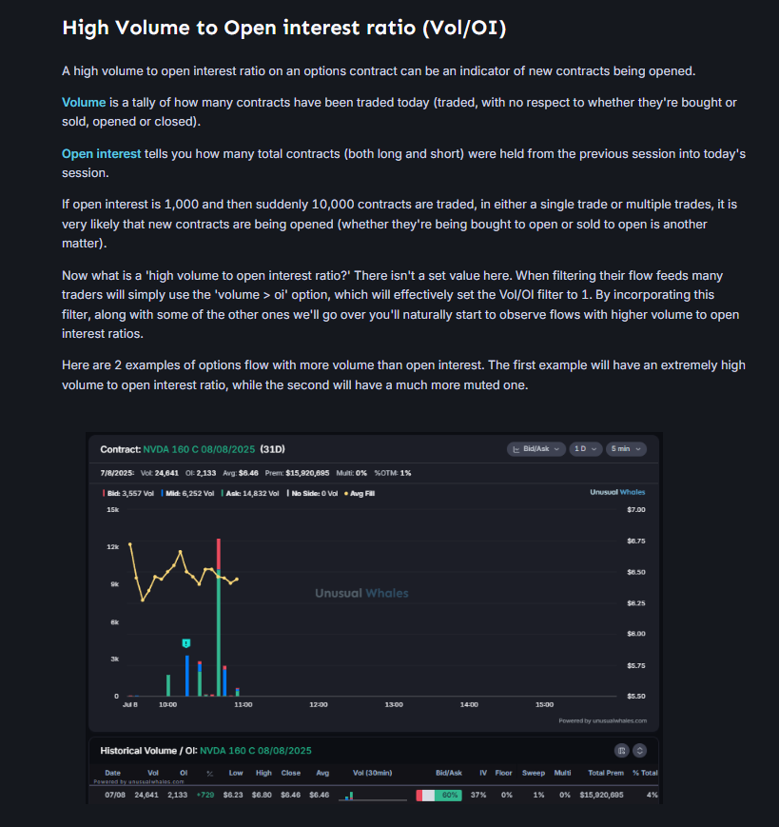Click the tall green volume bar near 10:40
779x827 pixels.
(x=219, y=633)
